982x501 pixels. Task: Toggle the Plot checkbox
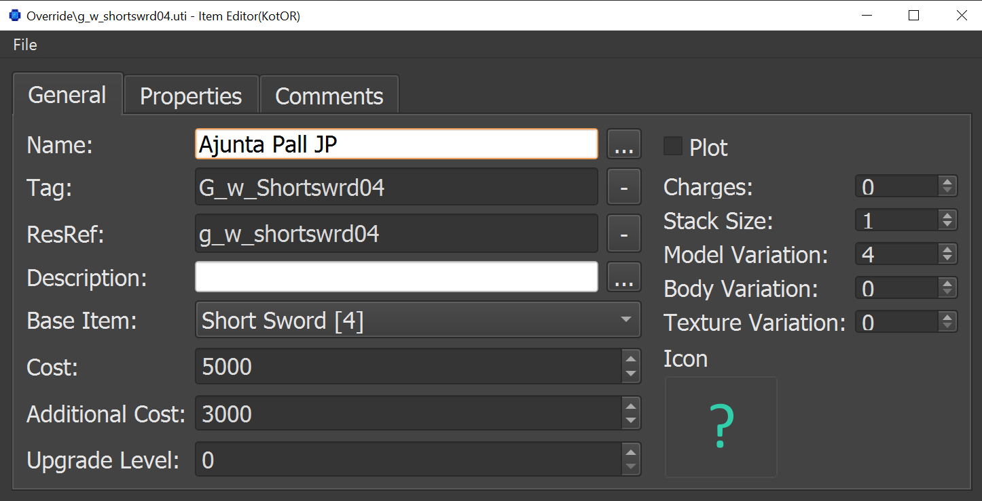673,146
